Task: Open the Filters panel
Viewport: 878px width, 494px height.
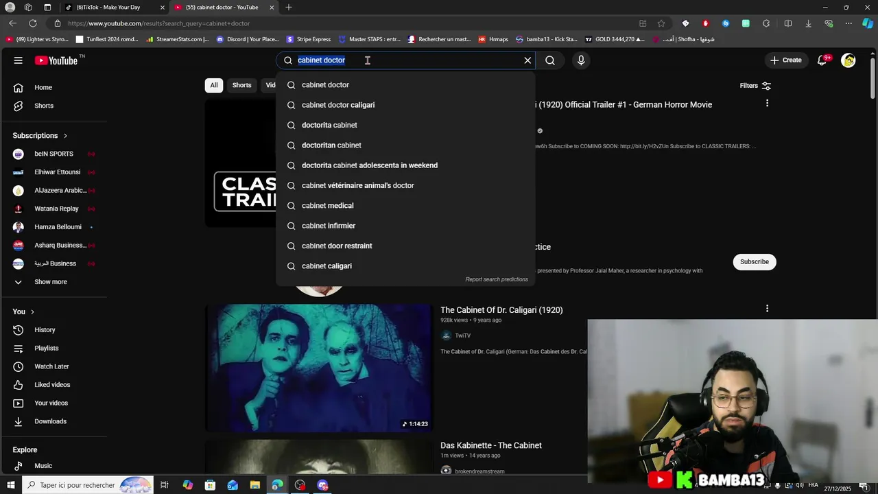Action: pos(755,86)
